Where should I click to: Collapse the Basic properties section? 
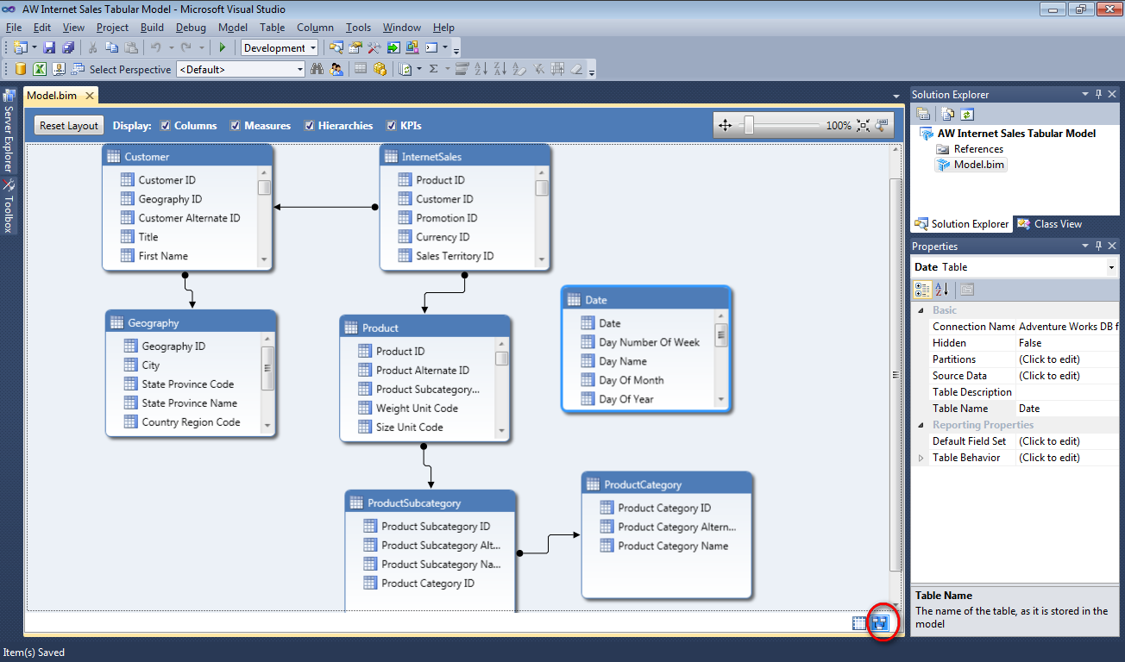[921, 310]
